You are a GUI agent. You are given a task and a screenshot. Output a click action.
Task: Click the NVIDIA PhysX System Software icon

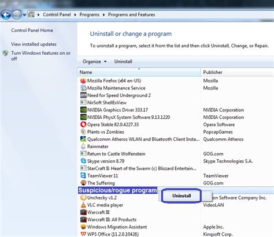click(x=83, y=117)
